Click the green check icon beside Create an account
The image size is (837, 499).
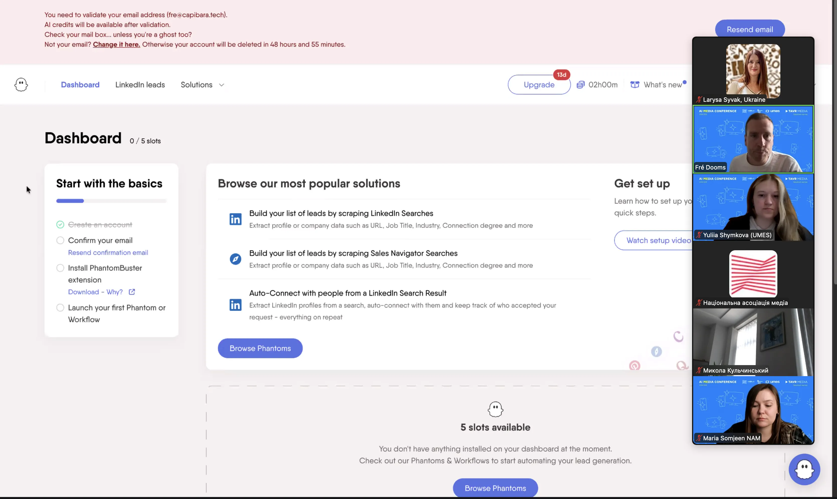tap(60, 224)
